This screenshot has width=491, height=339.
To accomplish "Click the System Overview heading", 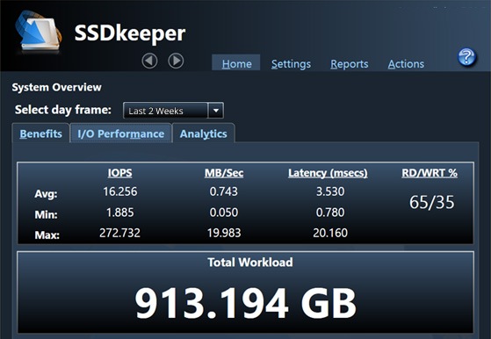I will (x=57, y=87).
